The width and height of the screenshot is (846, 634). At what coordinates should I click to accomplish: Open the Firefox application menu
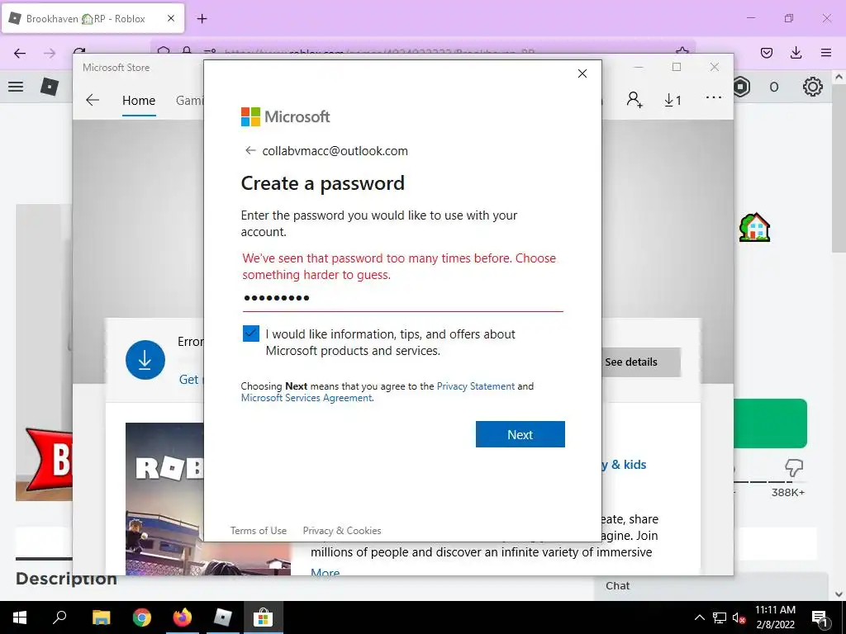(x=826, y=53)
